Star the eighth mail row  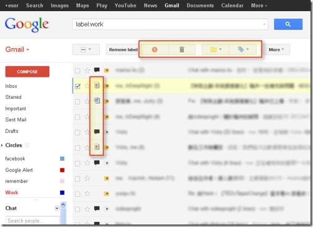87,178
